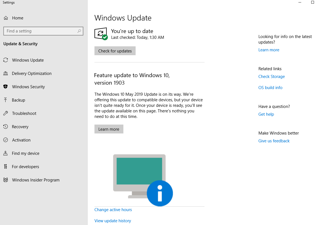Viewport: 324px width, 225px height.
Task: Click the Windows Security shield icon
Action: tap(6, 87)
